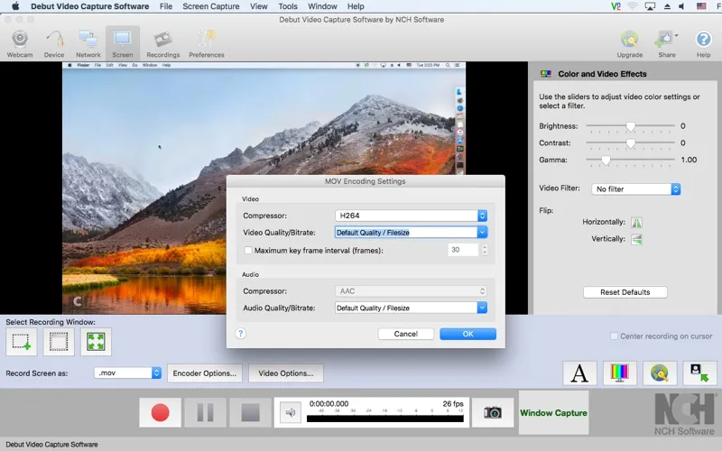Take a snapshot with the camera icon

pyautogui.click(x=493, y=413)
